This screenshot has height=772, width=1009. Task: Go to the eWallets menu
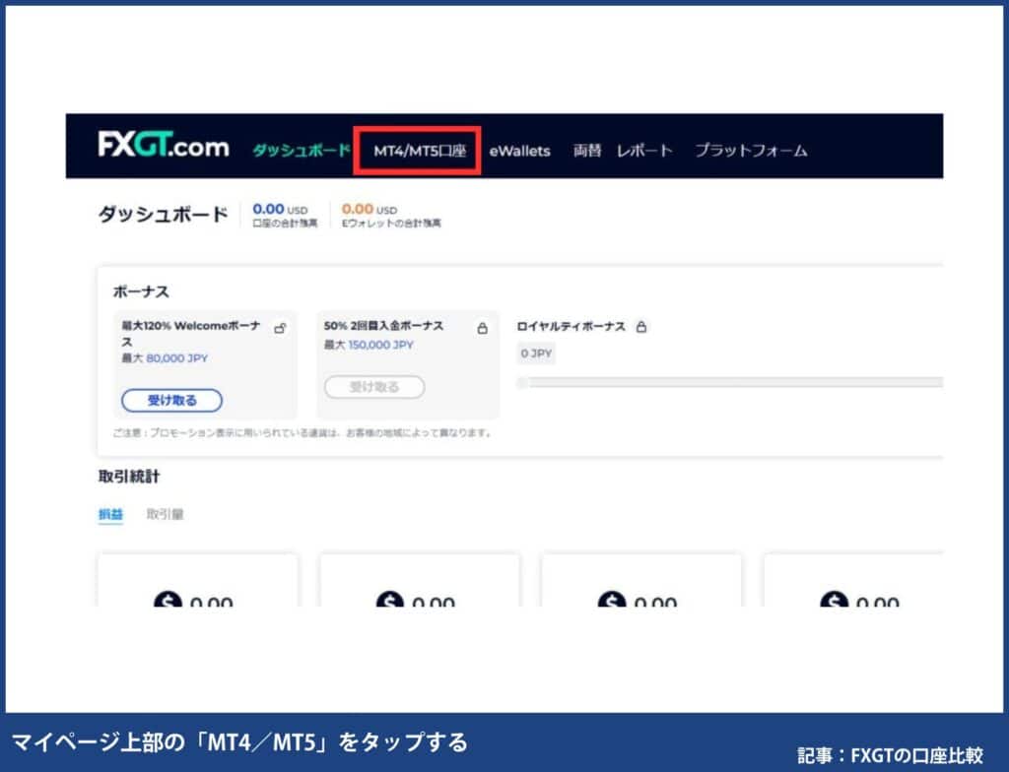[519, 152]
